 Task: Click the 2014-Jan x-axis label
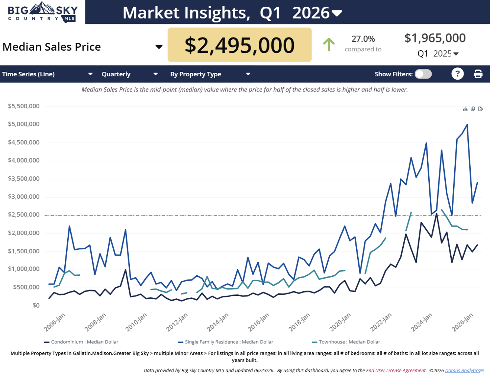click(217, 322)
